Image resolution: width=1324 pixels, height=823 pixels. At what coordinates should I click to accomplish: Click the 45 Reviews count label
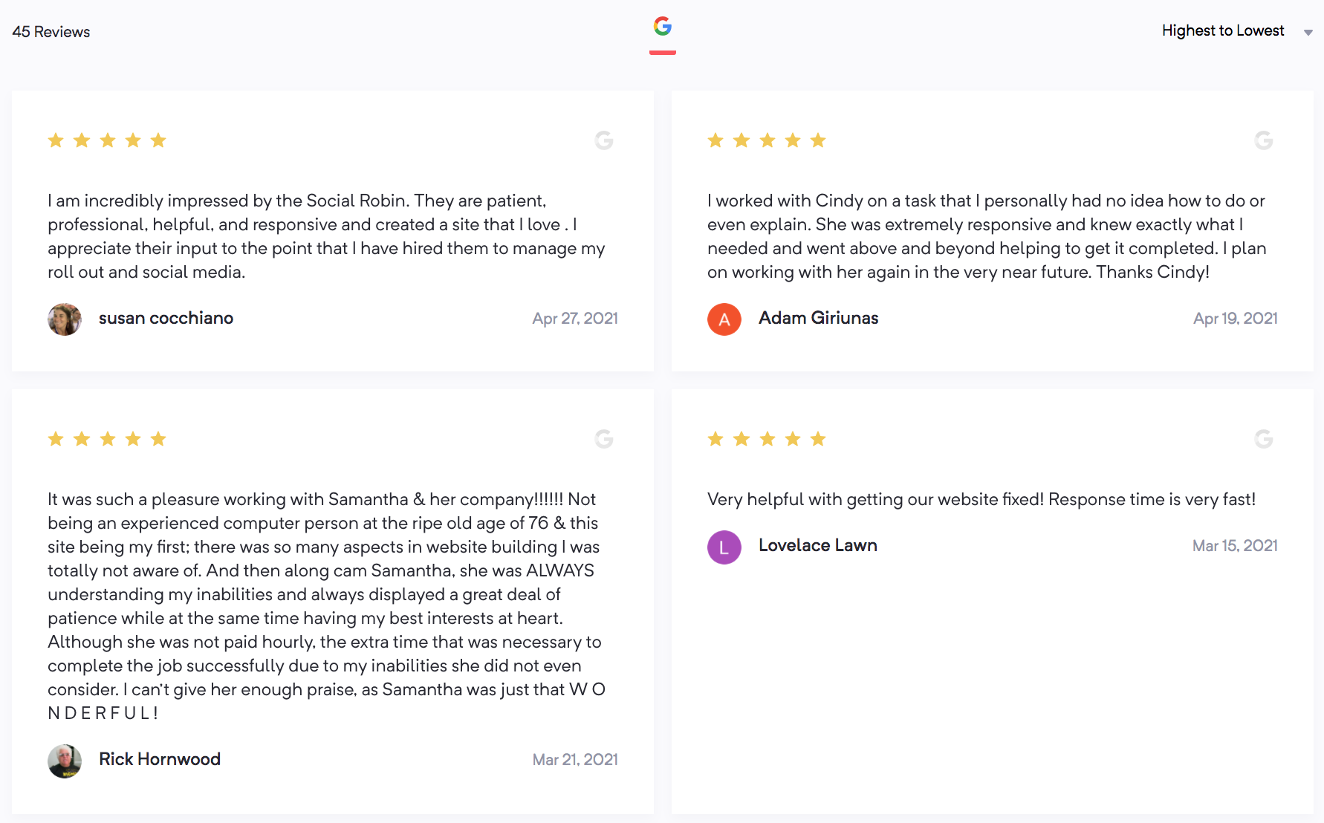point(51,32)
